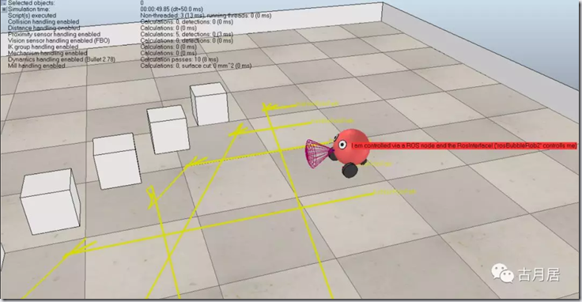Select the smallest, most distant white cube
The width and height of the screenshot is (582, 302).
click(209, 104)
